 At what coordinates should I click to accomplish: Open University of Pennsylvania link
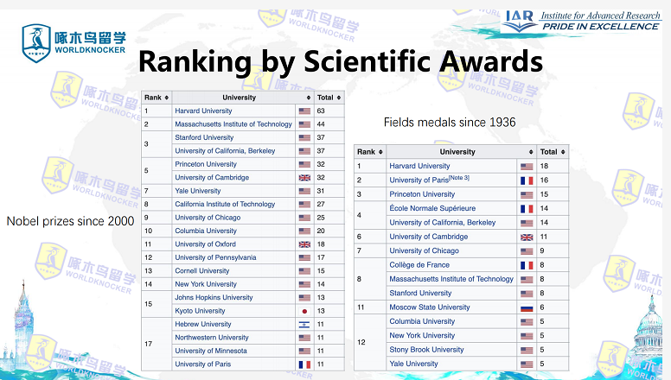click(x=215, y=257)
